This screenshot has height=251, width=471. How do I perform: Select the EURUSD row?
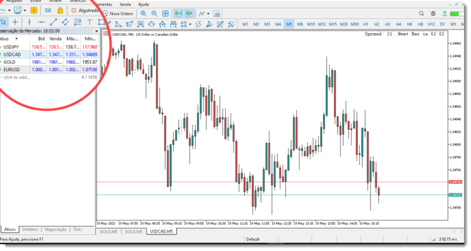coord(49,69)
